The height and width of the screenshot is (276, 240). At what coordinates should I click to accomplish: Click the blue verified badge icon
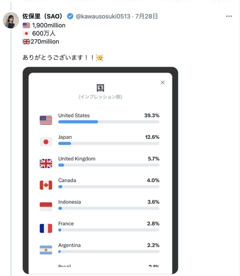[x=70, y=16]
